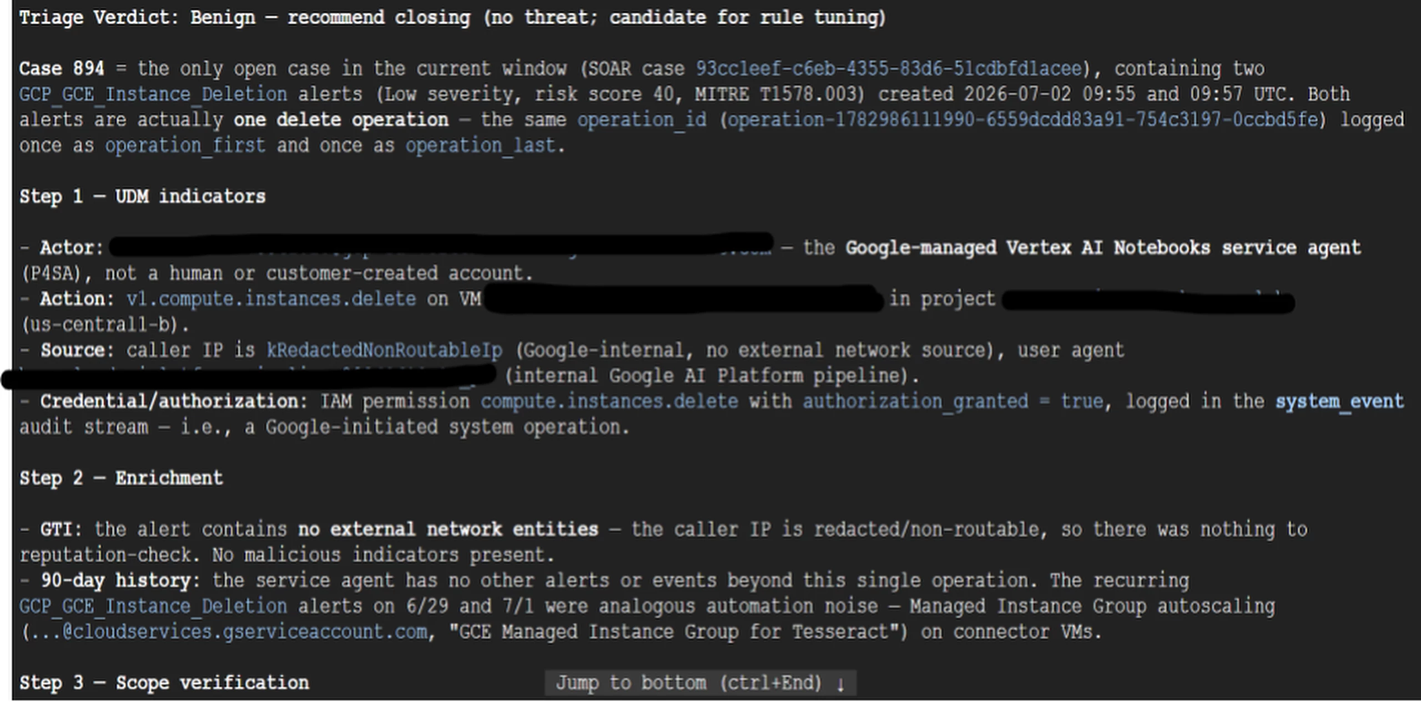The height and width of the screenshot is (702, 1421).
Task: Click the second GCP_GCE_Instance_Deletion mention under 90-day history
Action: click(153, 606)
